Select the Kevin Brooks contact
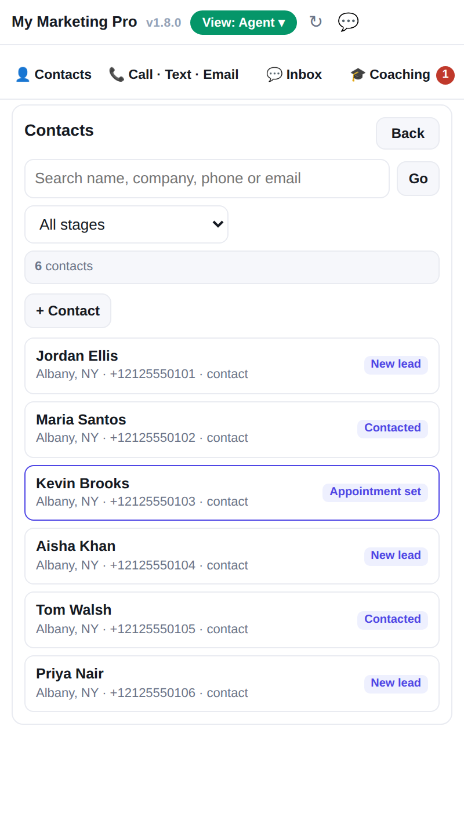The height and width of the screenshot is (835, 464). click(232, 493)
